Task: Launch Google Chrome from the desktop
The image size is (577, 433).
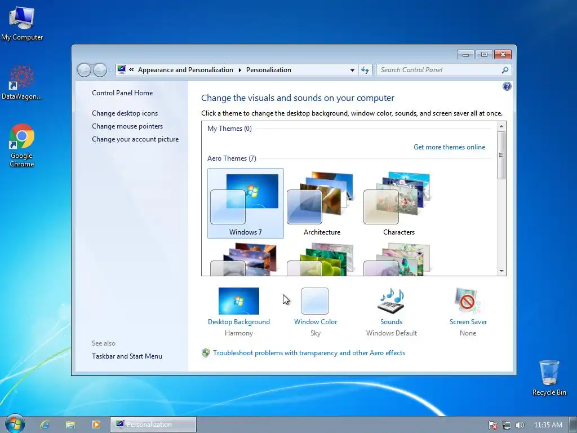Action: [22, 145]
